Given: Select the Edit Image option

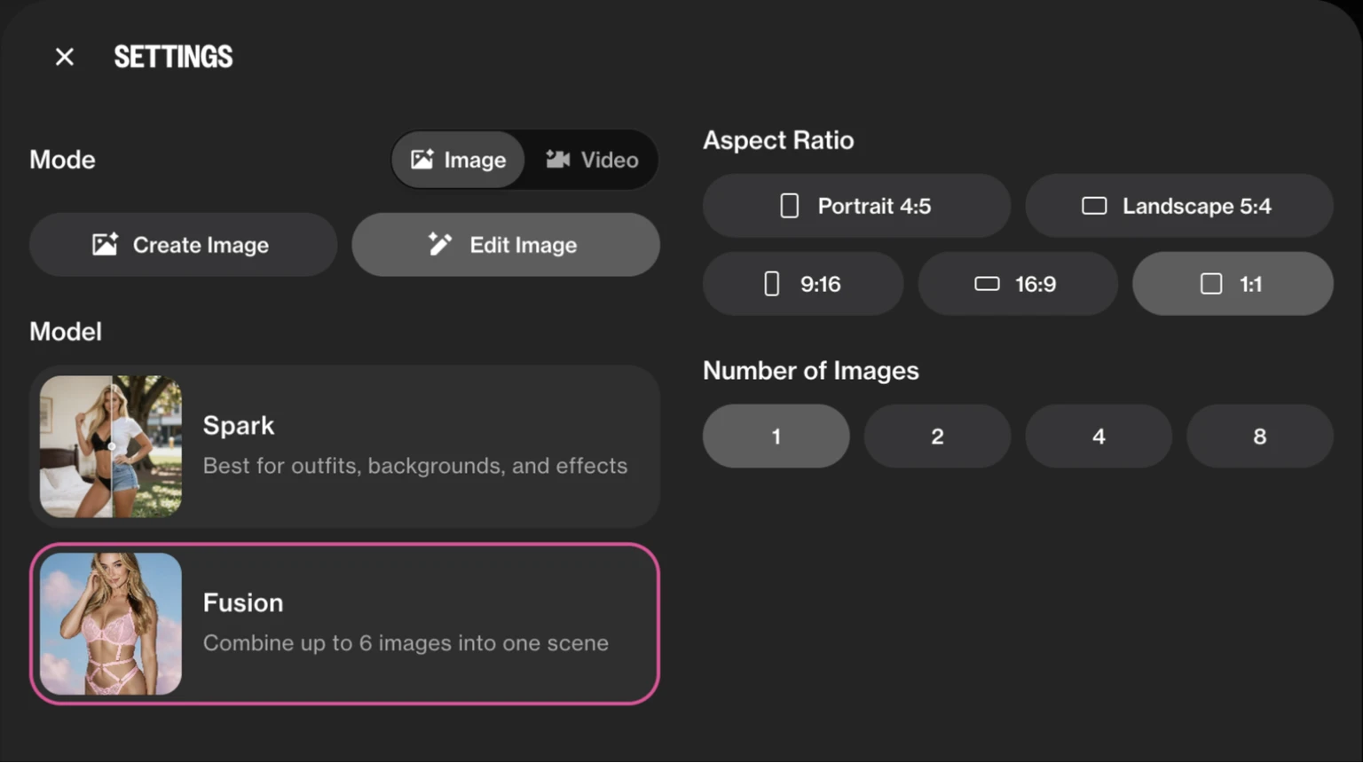Looking at the screenshot, I should coord(506,245).
